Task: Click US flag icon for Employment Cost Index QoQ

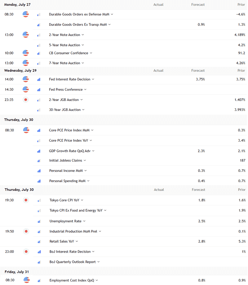Action: coord(27,280)
